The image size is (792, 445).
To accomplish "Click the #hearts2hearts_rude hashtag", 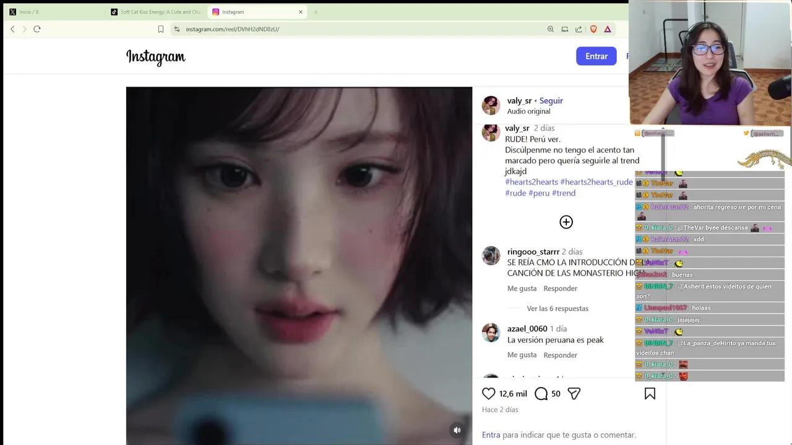I will (x=596, y=182).
